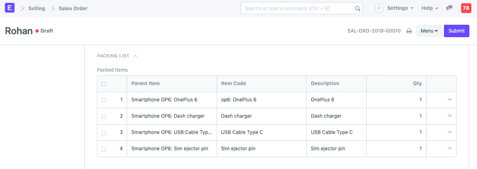Check the row 4 Sim ejector pin checkbox
This screenshot has height=169, width=477.
pos(104,149)
